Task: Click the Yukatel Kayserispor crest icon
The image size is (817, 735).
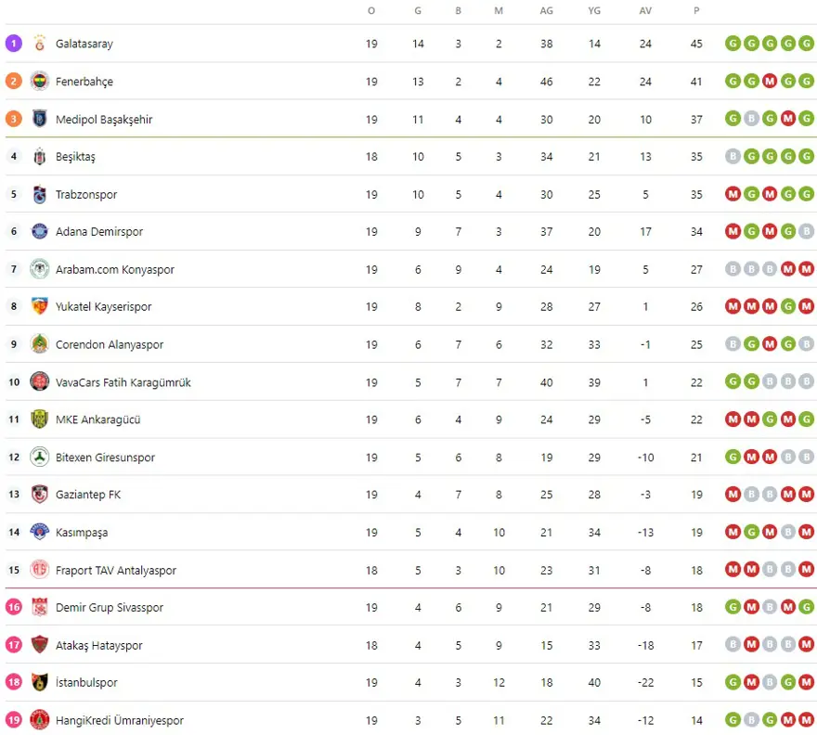Action: 40,307
